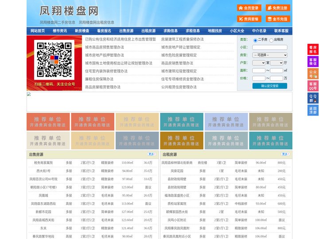Open 中介名录 in the navigation bar

tap(259, 31)
